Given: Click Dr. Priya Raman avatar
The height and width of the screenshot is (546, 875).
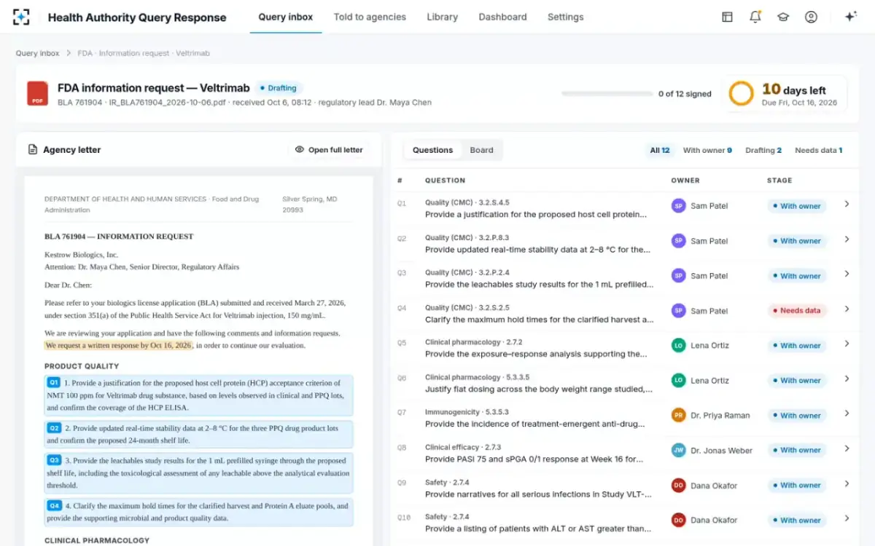Looking at the screenshot, I should coord(679,416).
